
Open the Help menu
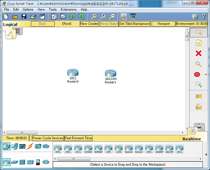(84, 10)
